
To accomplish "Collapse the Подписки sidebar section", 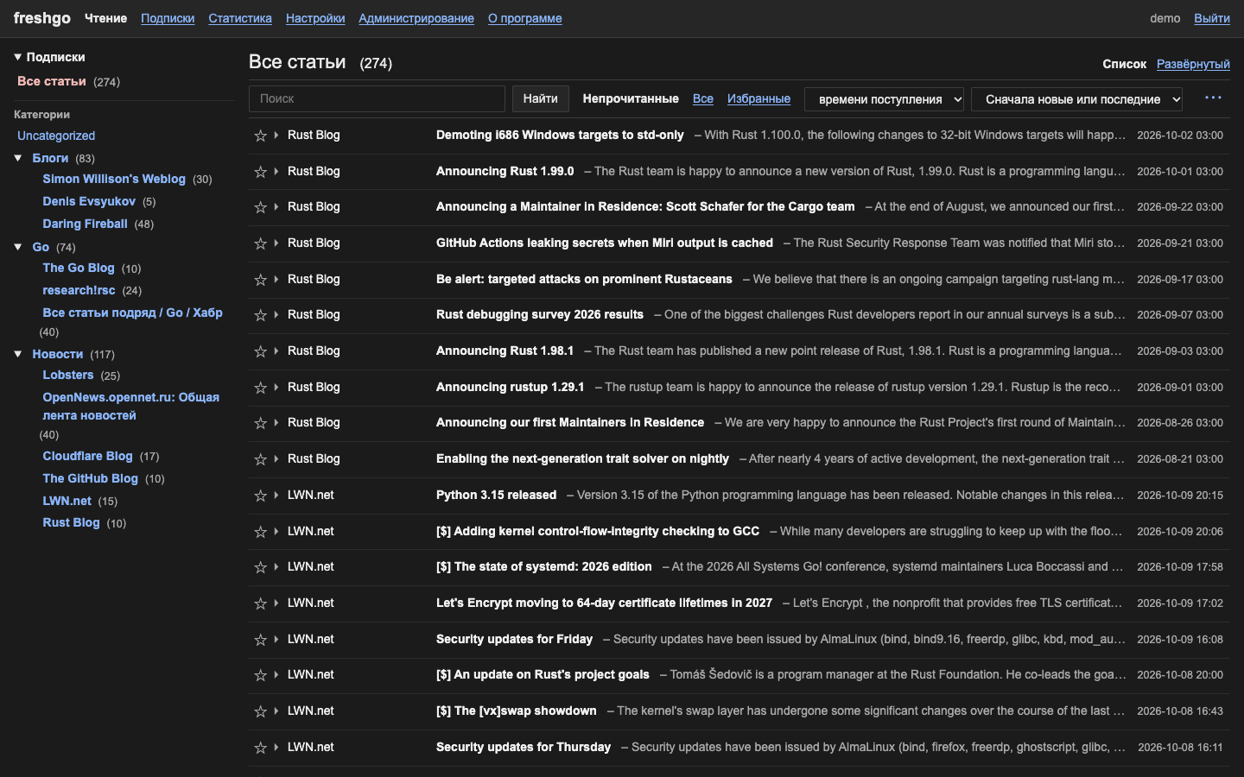I will pos(18,57).
